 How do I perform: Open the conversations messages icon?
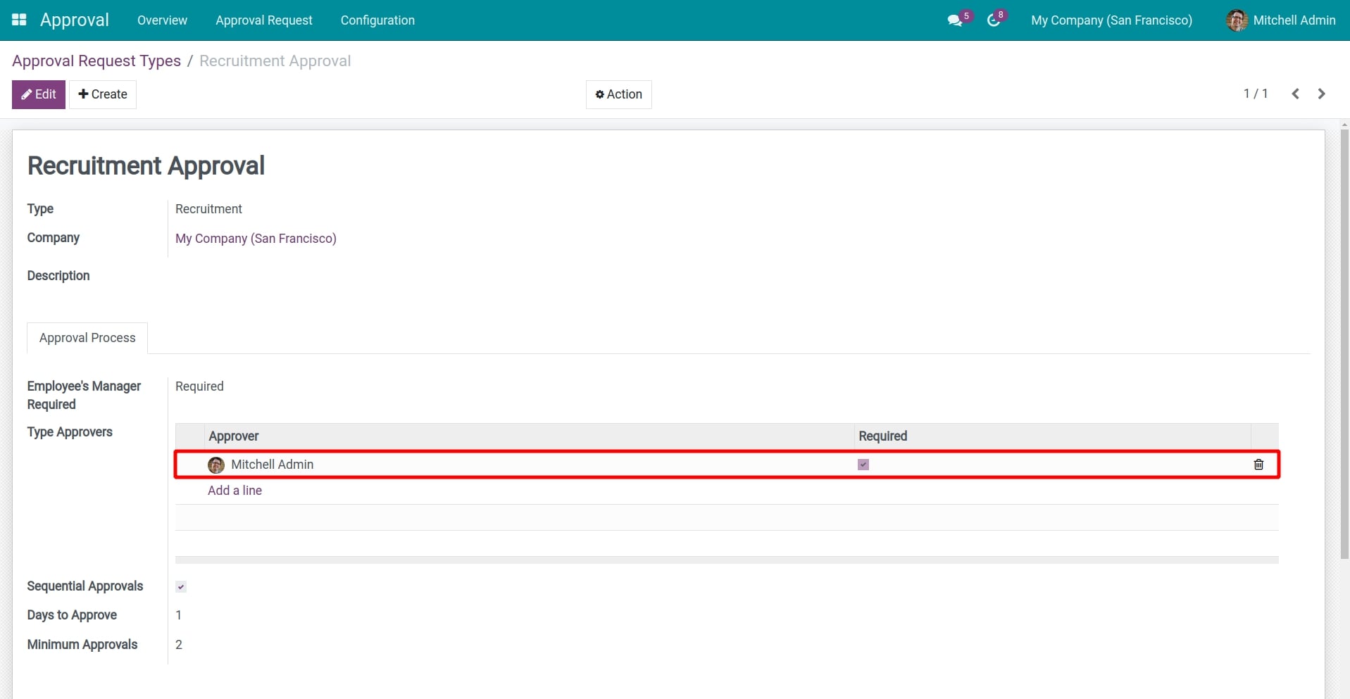[955, 20]
